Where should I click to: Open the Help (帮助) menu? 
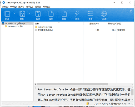[47, 7]
